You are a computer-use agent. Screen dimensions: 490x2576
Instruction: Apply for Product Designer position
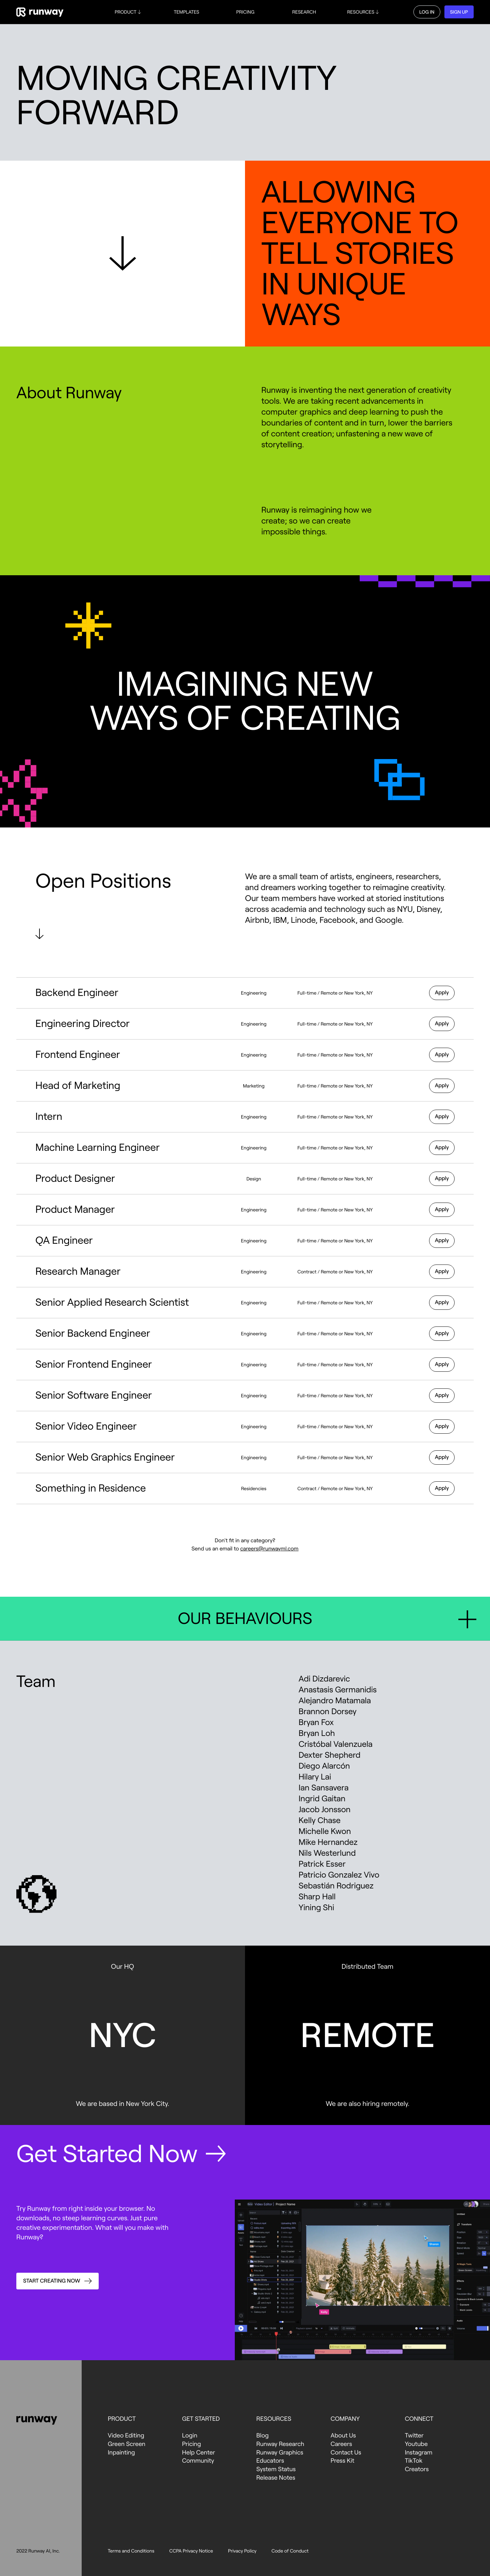[441, 1179]
